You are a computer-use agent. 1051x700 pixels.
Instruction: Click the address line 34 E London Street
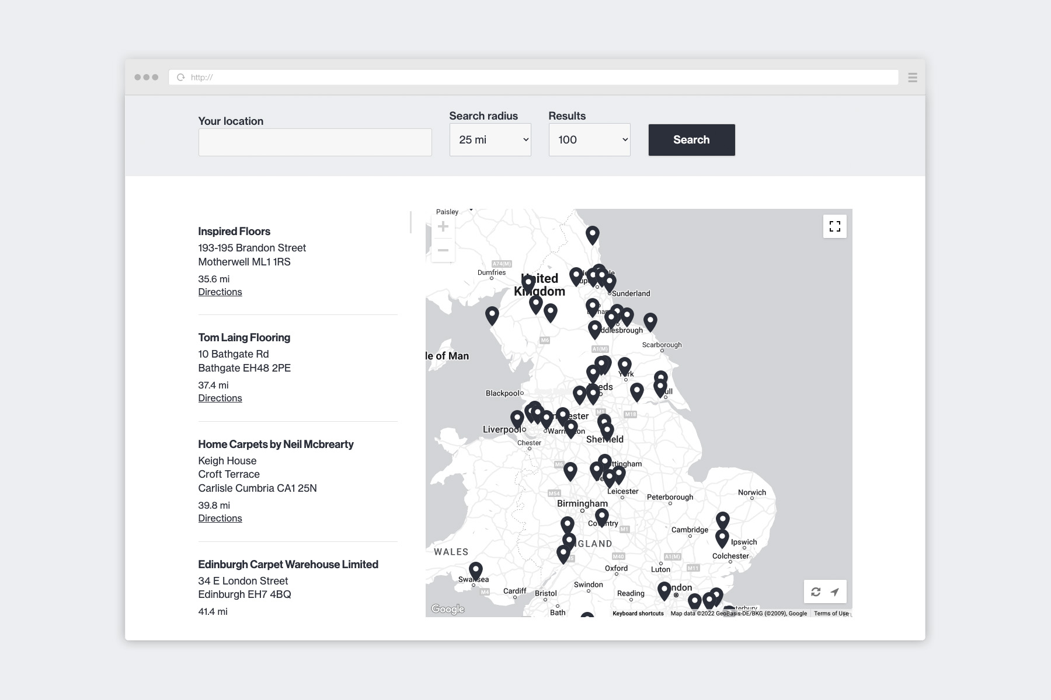243,581
